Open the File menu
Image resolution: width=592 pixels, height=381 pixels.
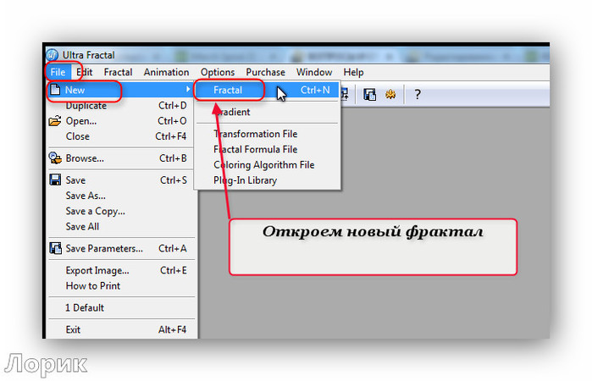point(57,73)
